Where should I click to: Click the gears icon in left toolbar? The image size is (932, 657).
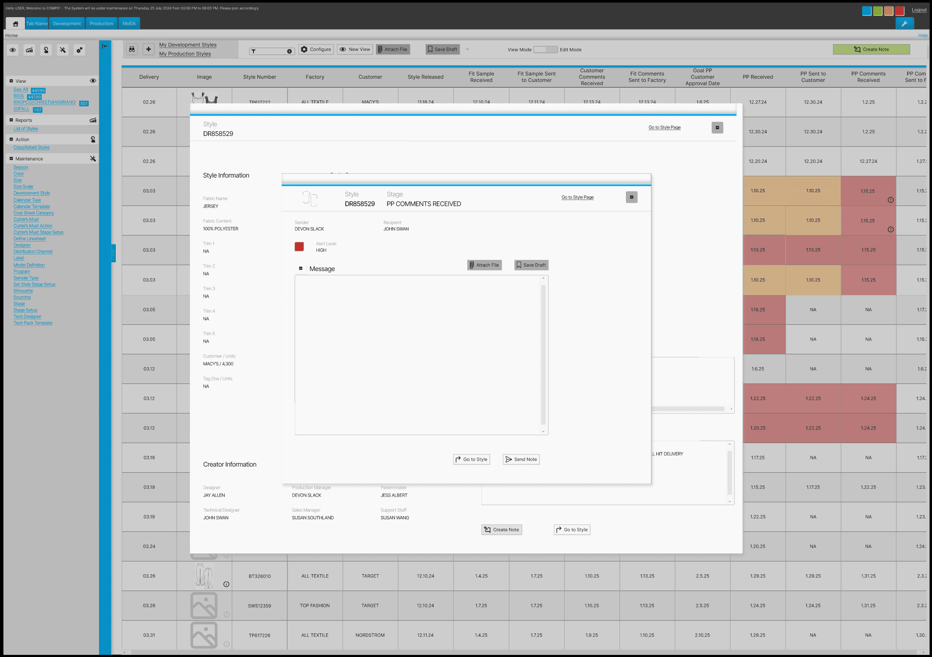(x=79, y=50)
